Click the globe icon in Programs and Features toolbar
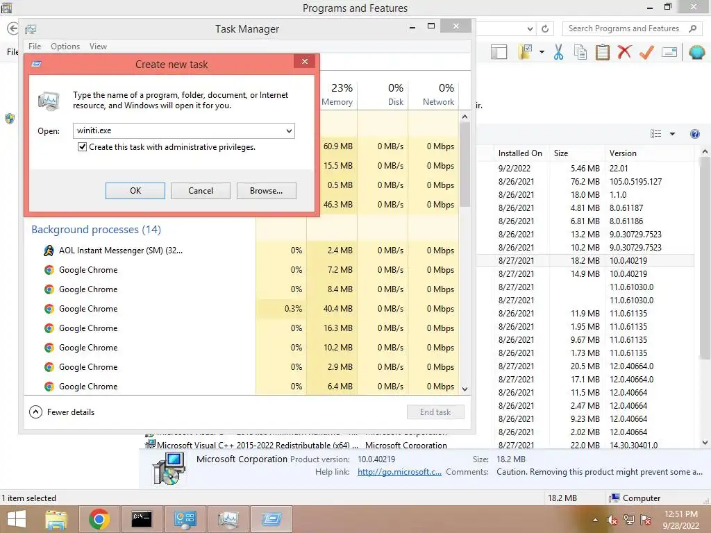 [697, 52]
